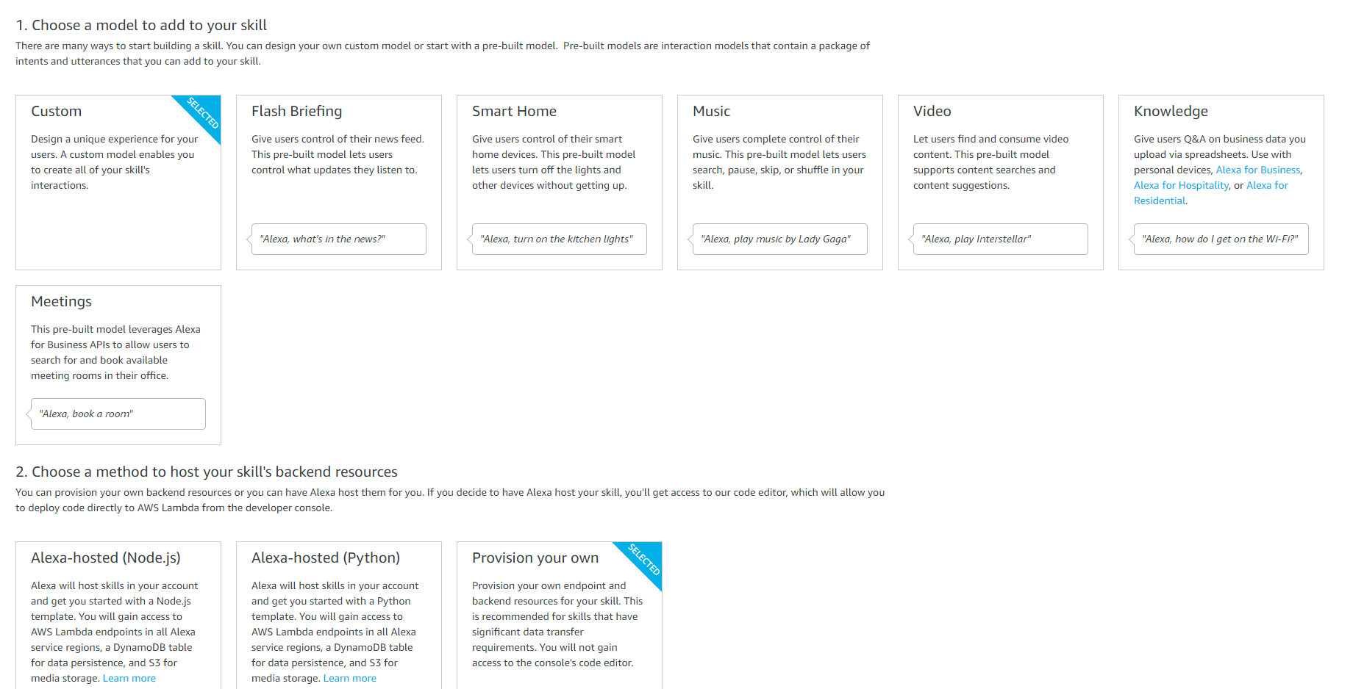Screen dimensions: 1353x689
Task: Select the Meetings model card
Action: click(118, 345)
